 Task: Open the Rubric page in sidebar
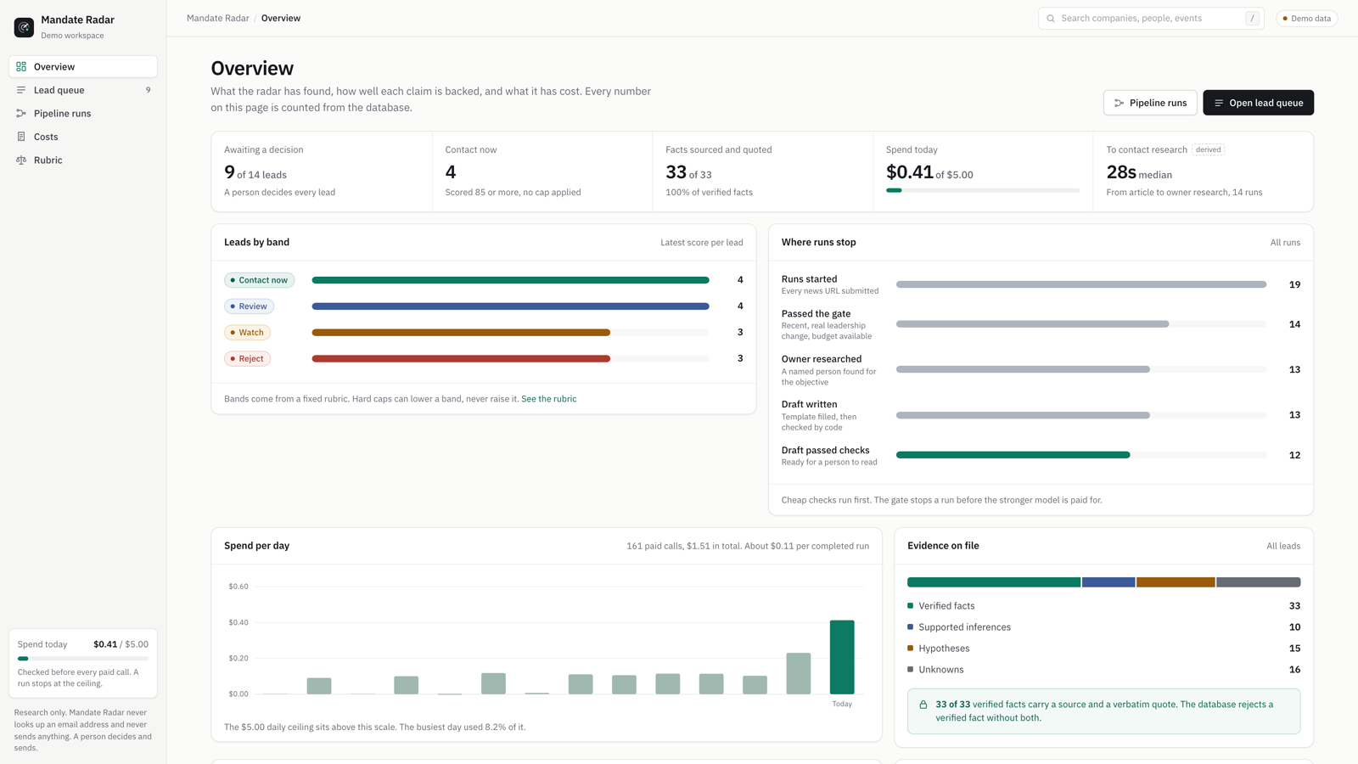click(83, 160)
